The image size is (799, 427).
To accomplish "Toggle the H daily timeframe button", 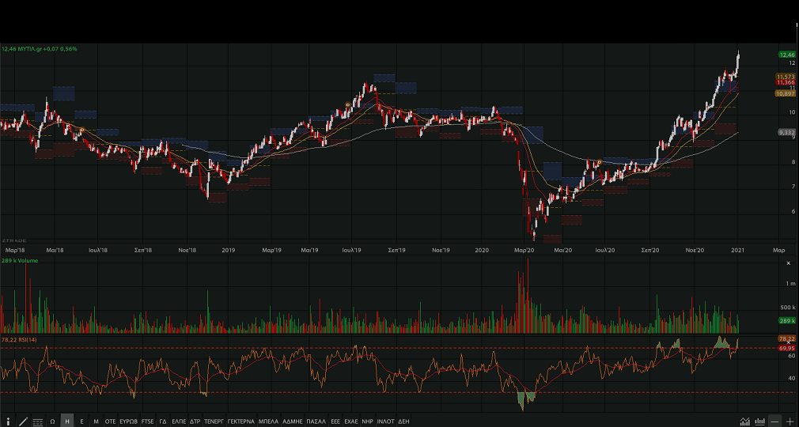I will (67, 421).
